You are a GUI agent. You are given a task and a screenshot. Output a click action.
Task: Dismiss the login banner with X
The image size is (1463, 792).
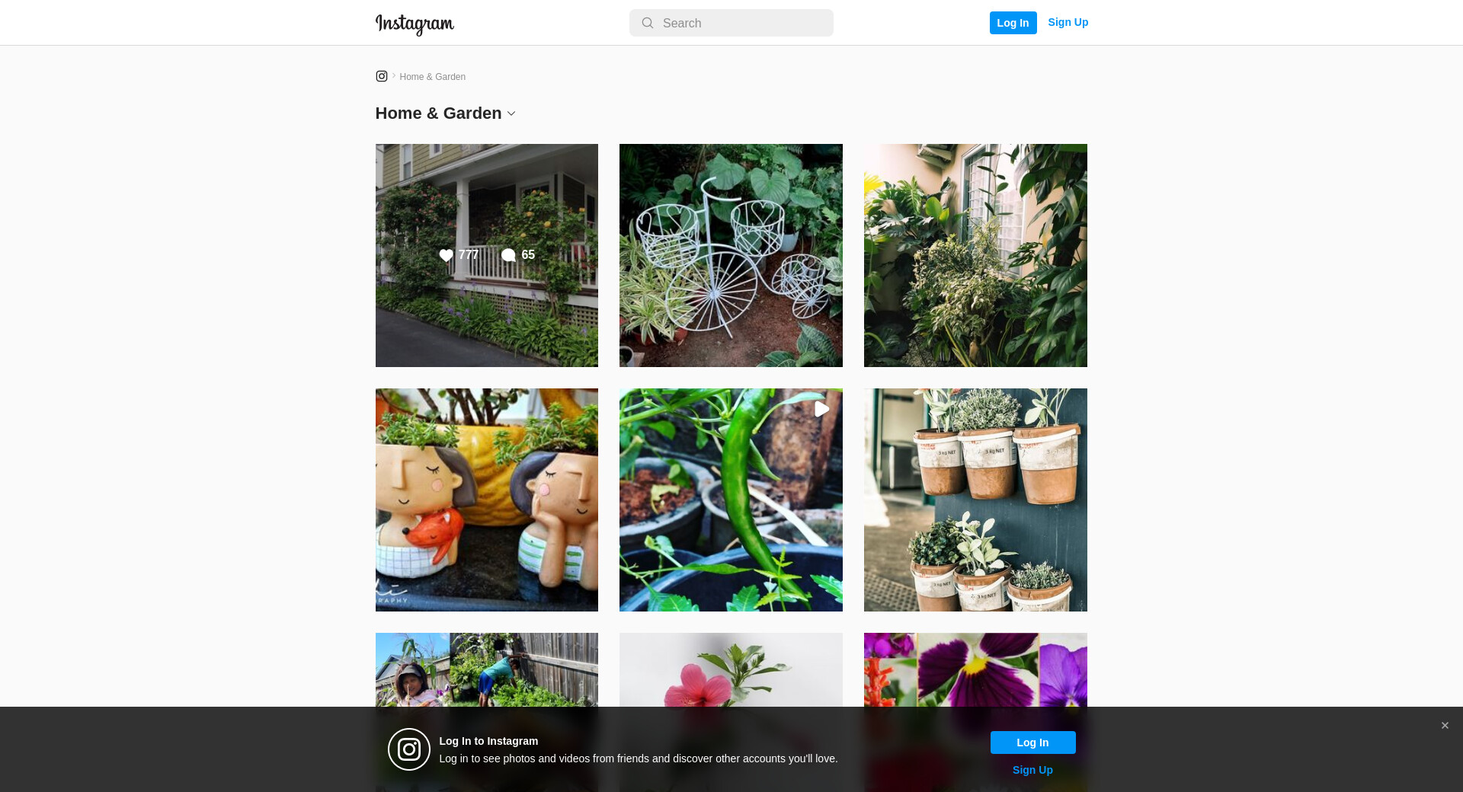(1445, 726)
